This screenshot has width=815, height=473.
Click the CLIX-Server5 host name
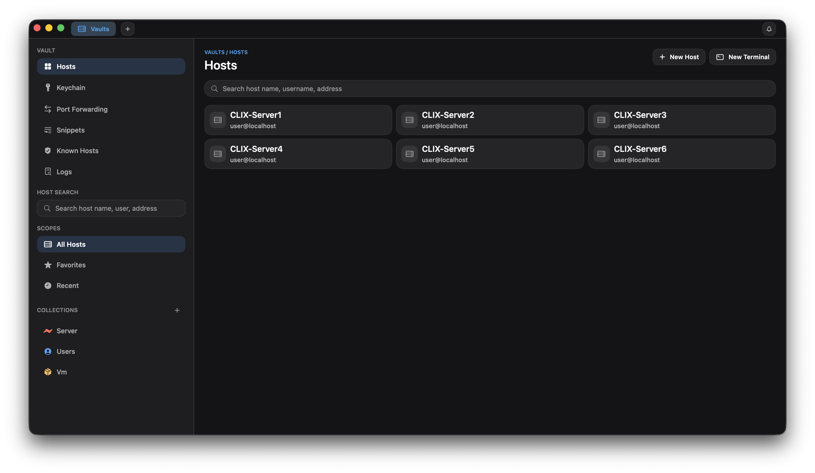[x=448, y=149]
